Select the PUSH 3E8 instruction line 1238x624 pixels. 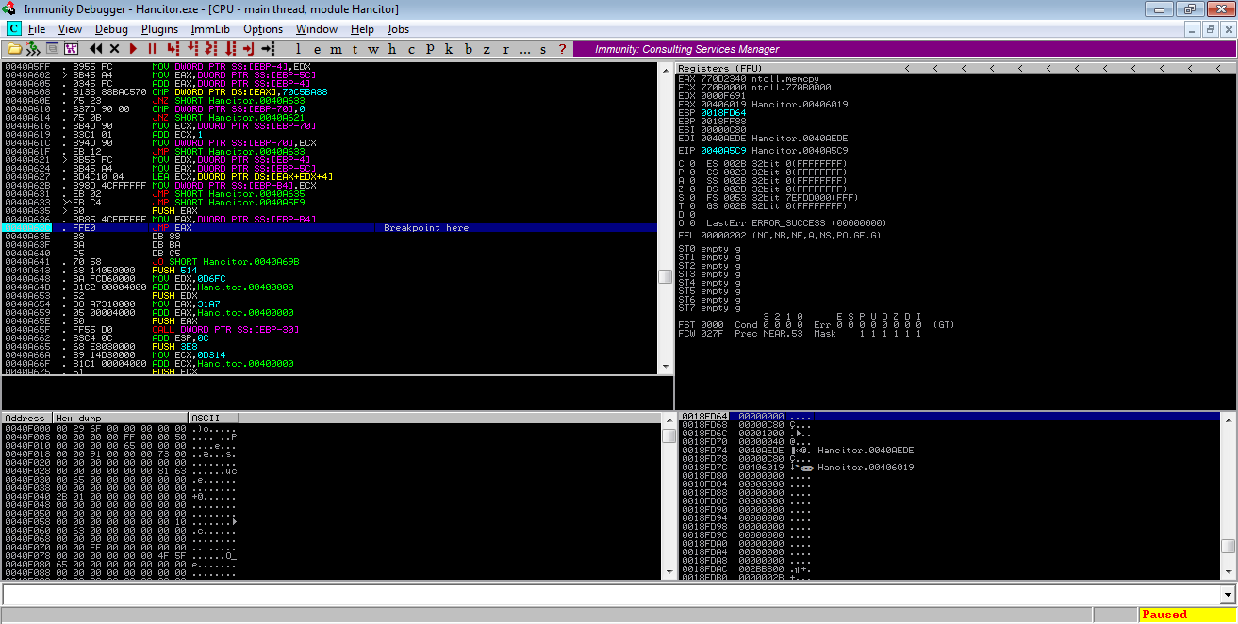coord(329,346)
